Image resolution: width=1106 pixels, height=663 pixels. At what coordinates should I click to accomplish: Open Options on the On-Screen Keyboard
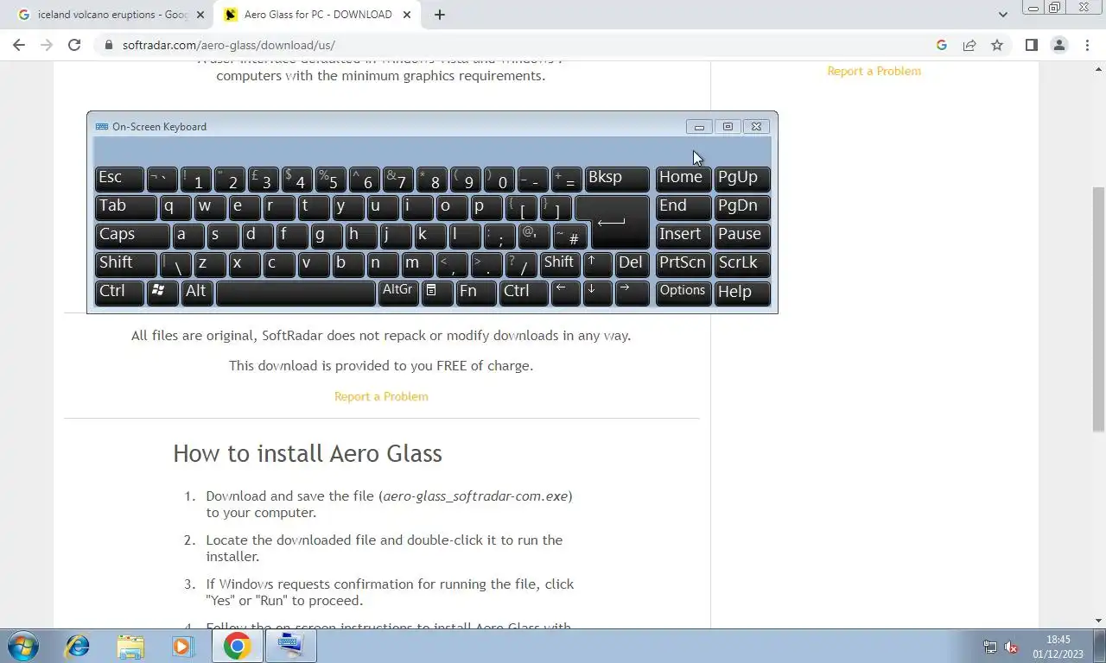pos(683,292)
